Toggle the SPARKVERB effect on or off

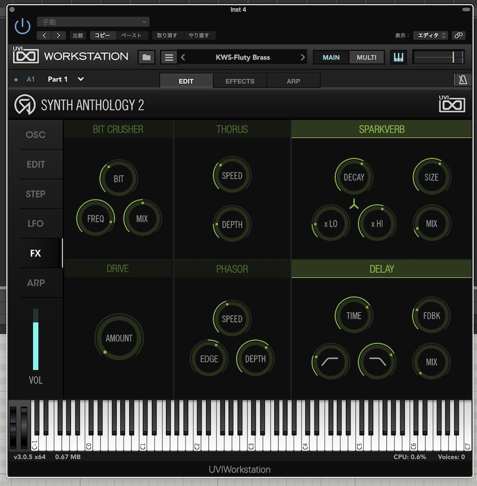click(x=382, y=129)
